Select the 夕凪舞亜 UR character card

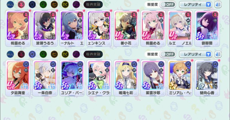[18, 78]
